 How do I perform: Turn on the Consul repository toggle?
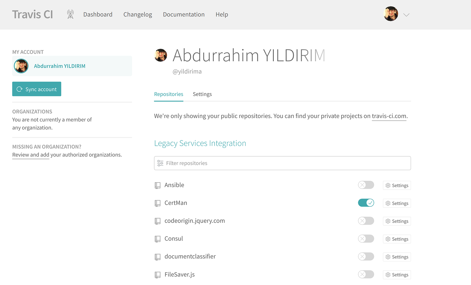(366, 238)
